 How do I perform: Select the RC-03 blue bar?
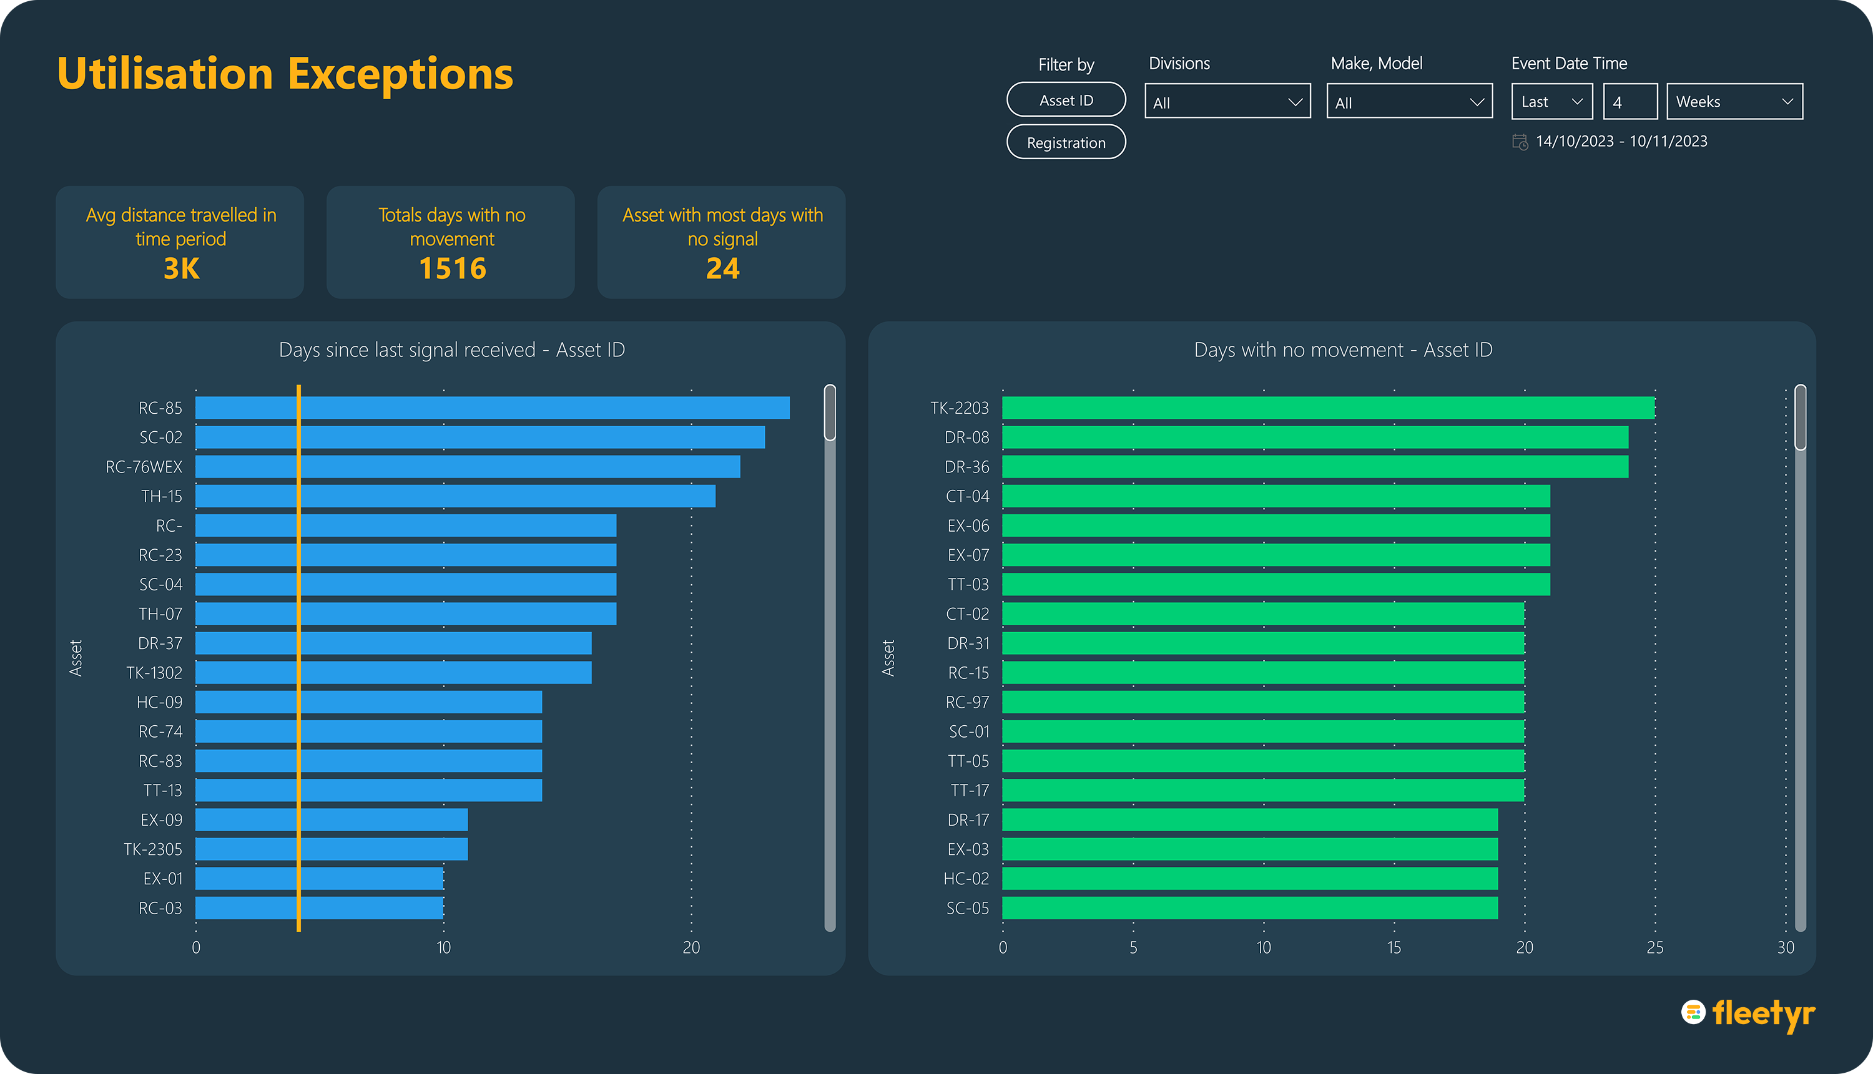[x=320, y=908]
